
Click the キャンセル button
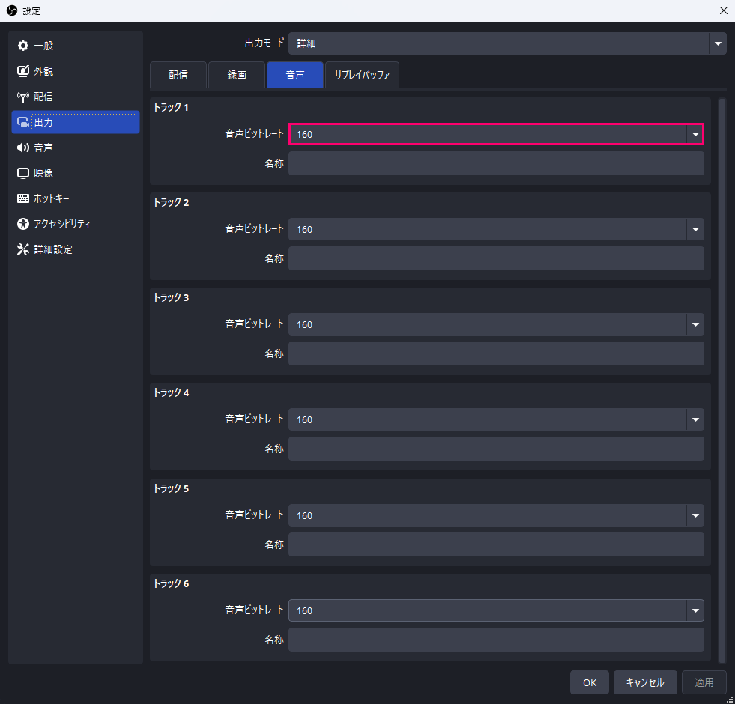pyautogui.click(x=644, y=682)
